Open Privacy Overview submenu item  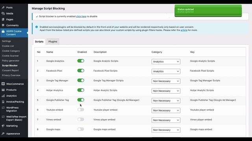(x=11, y=75)
